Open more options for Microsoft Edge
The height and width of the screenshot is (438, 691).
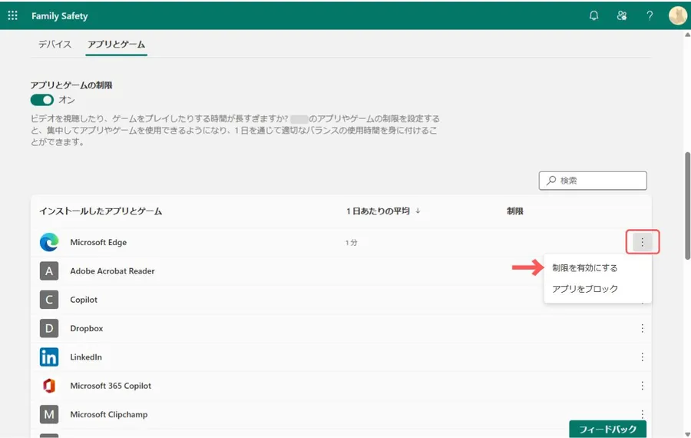643,243
